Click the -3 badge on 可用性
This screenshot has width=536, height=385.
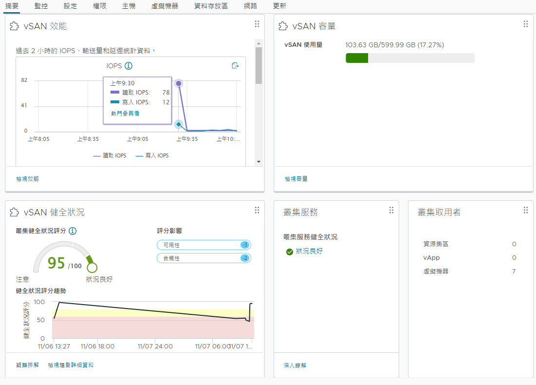(x=245, y=245)
